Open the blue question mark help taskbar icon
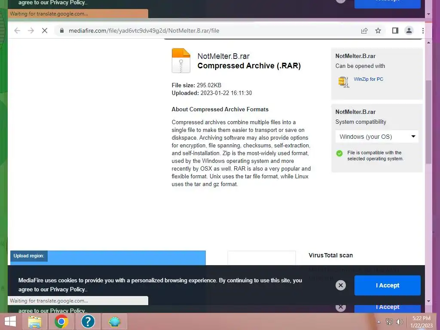This screenshot has width=440, height=330. (x=88, y=321)
